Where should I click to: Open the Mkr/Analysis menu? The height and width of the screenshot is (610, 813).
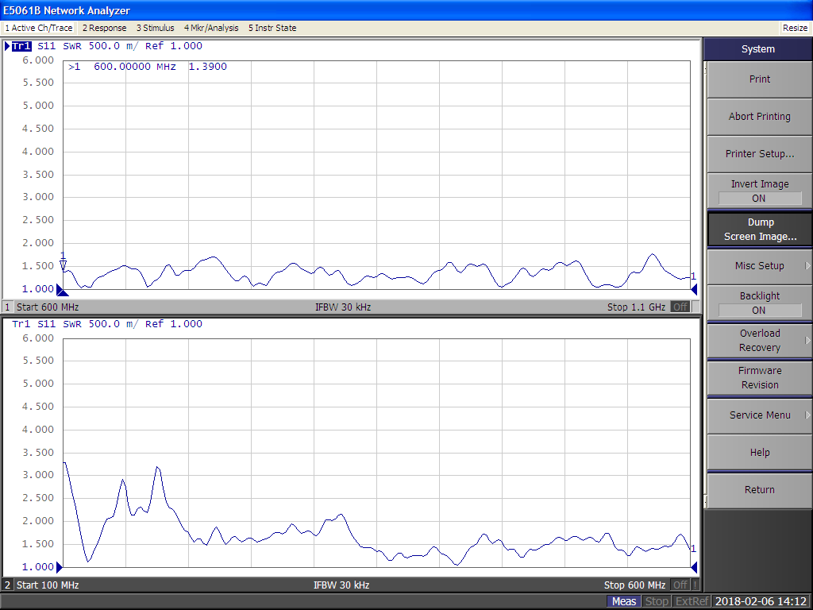[x=210, y=28]
